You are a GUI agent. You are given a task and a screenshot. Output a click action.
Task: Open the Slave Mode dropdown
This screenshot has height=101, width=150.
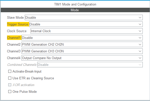(x=84, y=17)
